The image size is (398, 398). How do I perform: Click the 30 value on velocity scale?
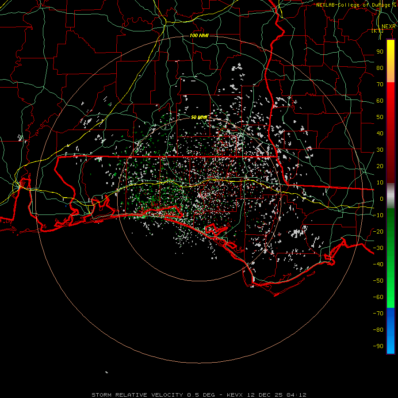pos(380,150)
